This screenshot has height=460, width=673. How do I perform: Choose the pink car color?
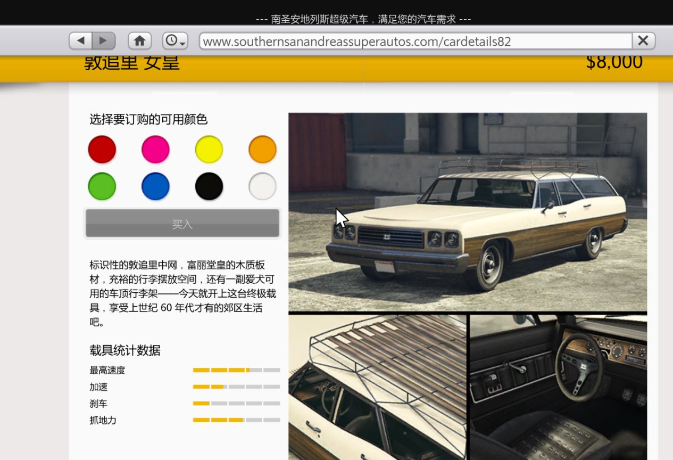(155, 149)
